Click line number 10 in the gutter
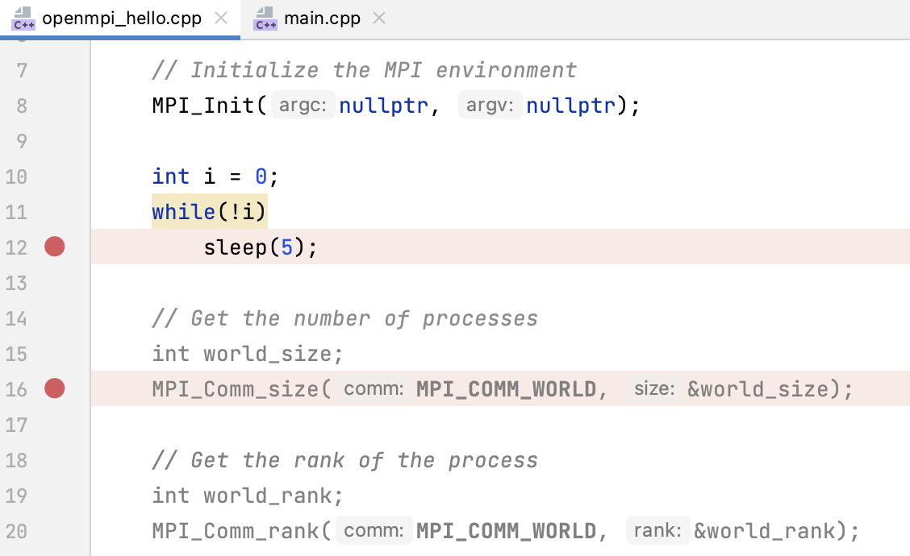Image resolution: width=910 pixels, height=556 pixels. (16, 176)
